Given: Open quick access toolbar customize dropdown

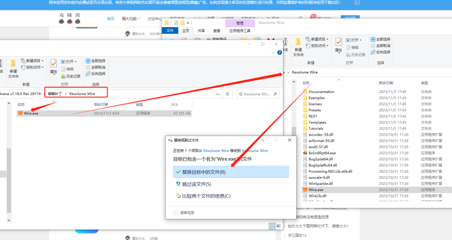Looking at the screenshot, I should click(188, 23).
